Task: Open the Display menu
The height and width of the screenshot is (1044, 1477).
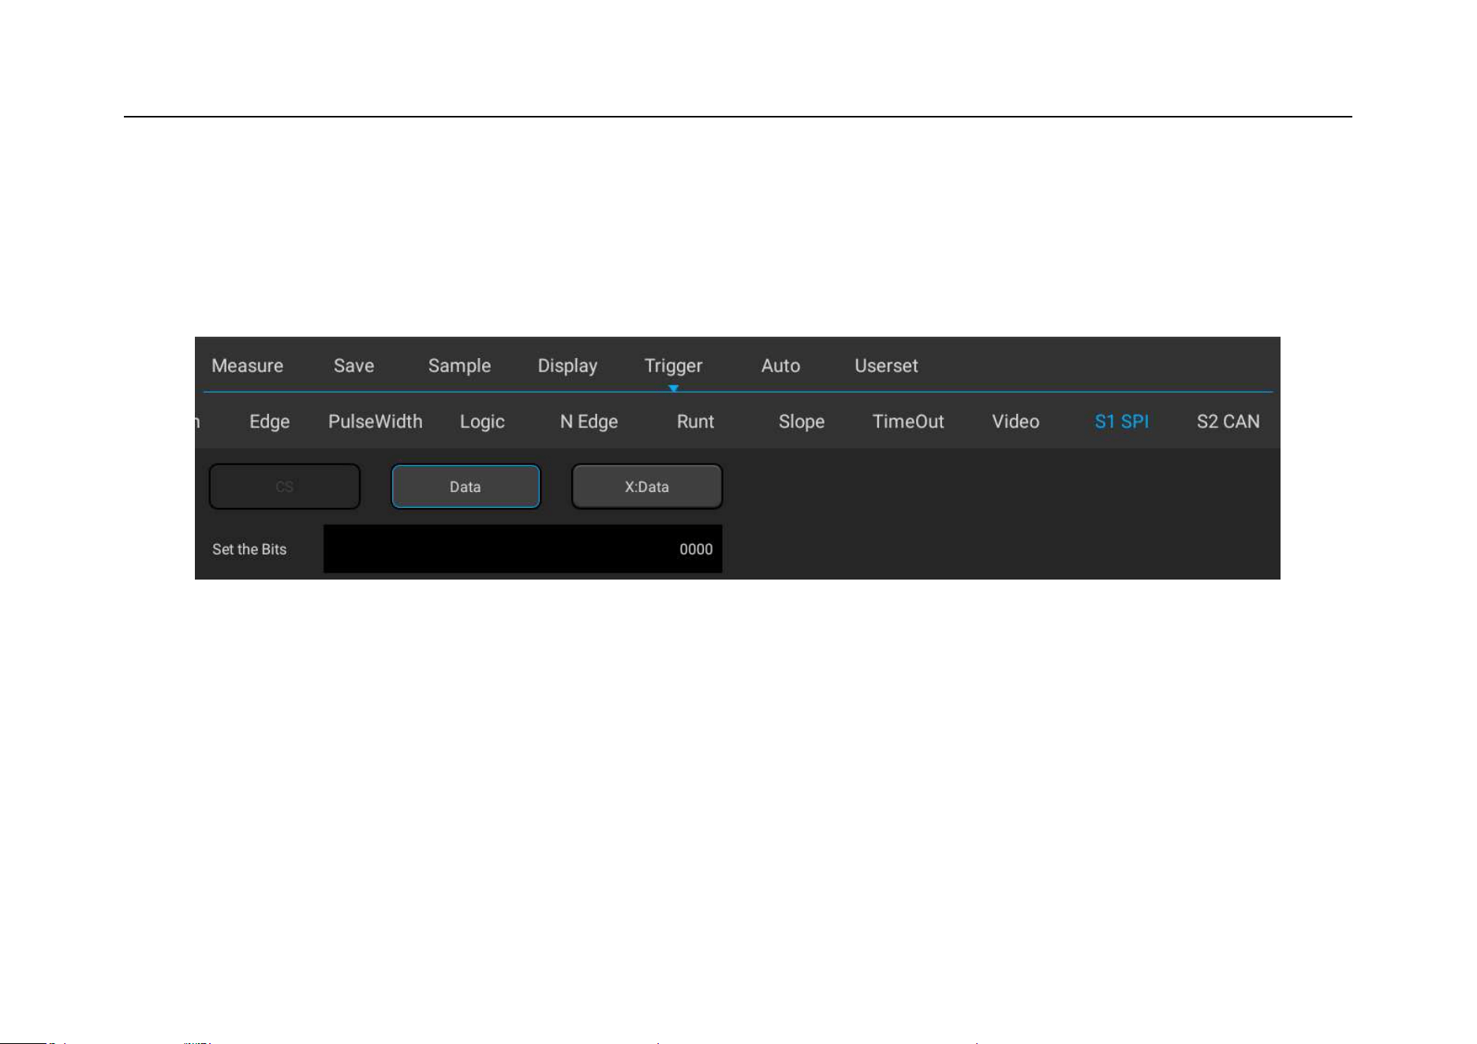Action: pyautogui.click(x=567, y=366)
